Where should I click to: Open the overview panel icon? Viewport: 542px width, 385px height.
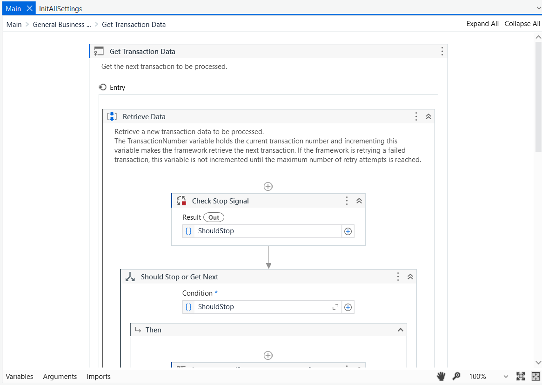535,376
